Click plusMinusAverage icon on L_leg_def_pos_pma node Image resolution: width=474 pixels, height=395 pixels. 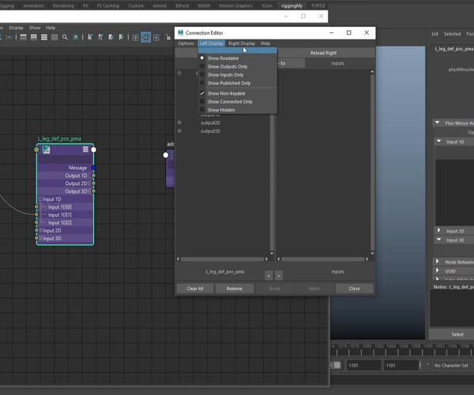point(46,149)
